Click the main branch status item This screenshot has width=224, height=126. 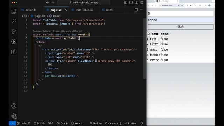click(x=22, y=123)
